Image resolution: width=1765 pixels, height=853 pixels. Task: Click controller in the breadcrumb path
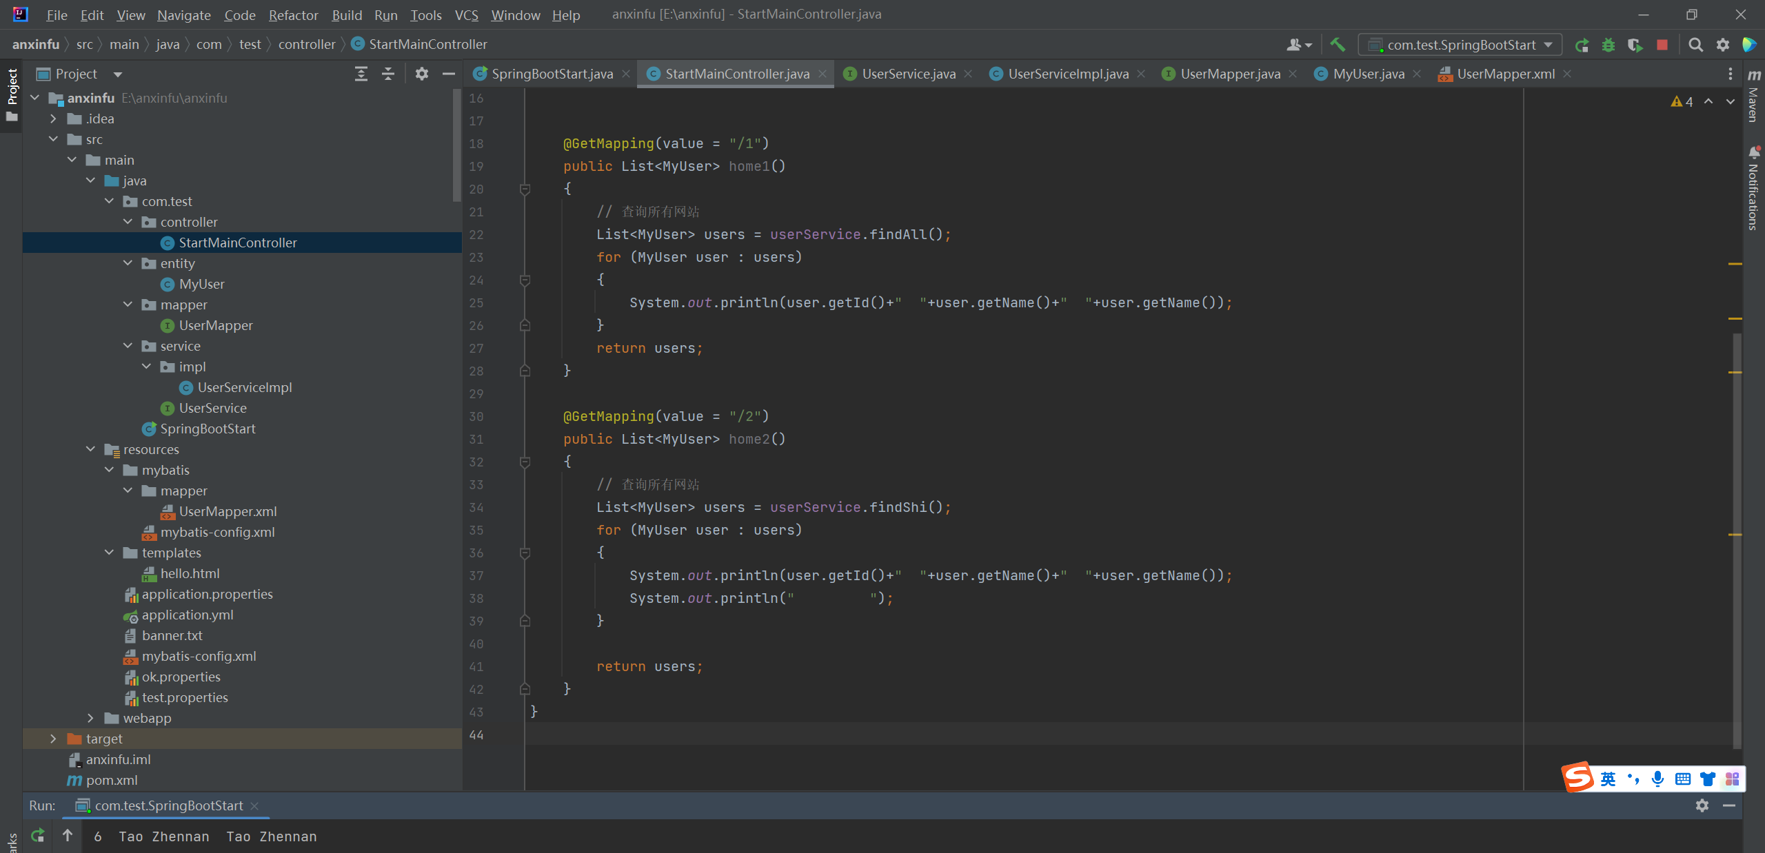[x=307, y=44]
